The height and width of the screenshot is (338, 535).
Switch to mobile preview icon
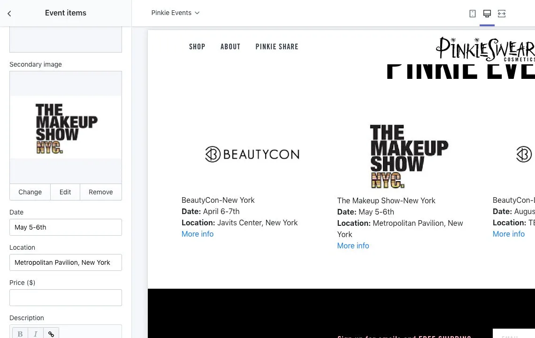tap(473, 13)
